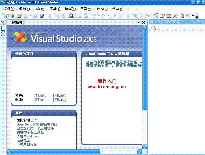Click 项目(P)... link in the 创建 row
The image size is (205, 155).
point(41,100)
